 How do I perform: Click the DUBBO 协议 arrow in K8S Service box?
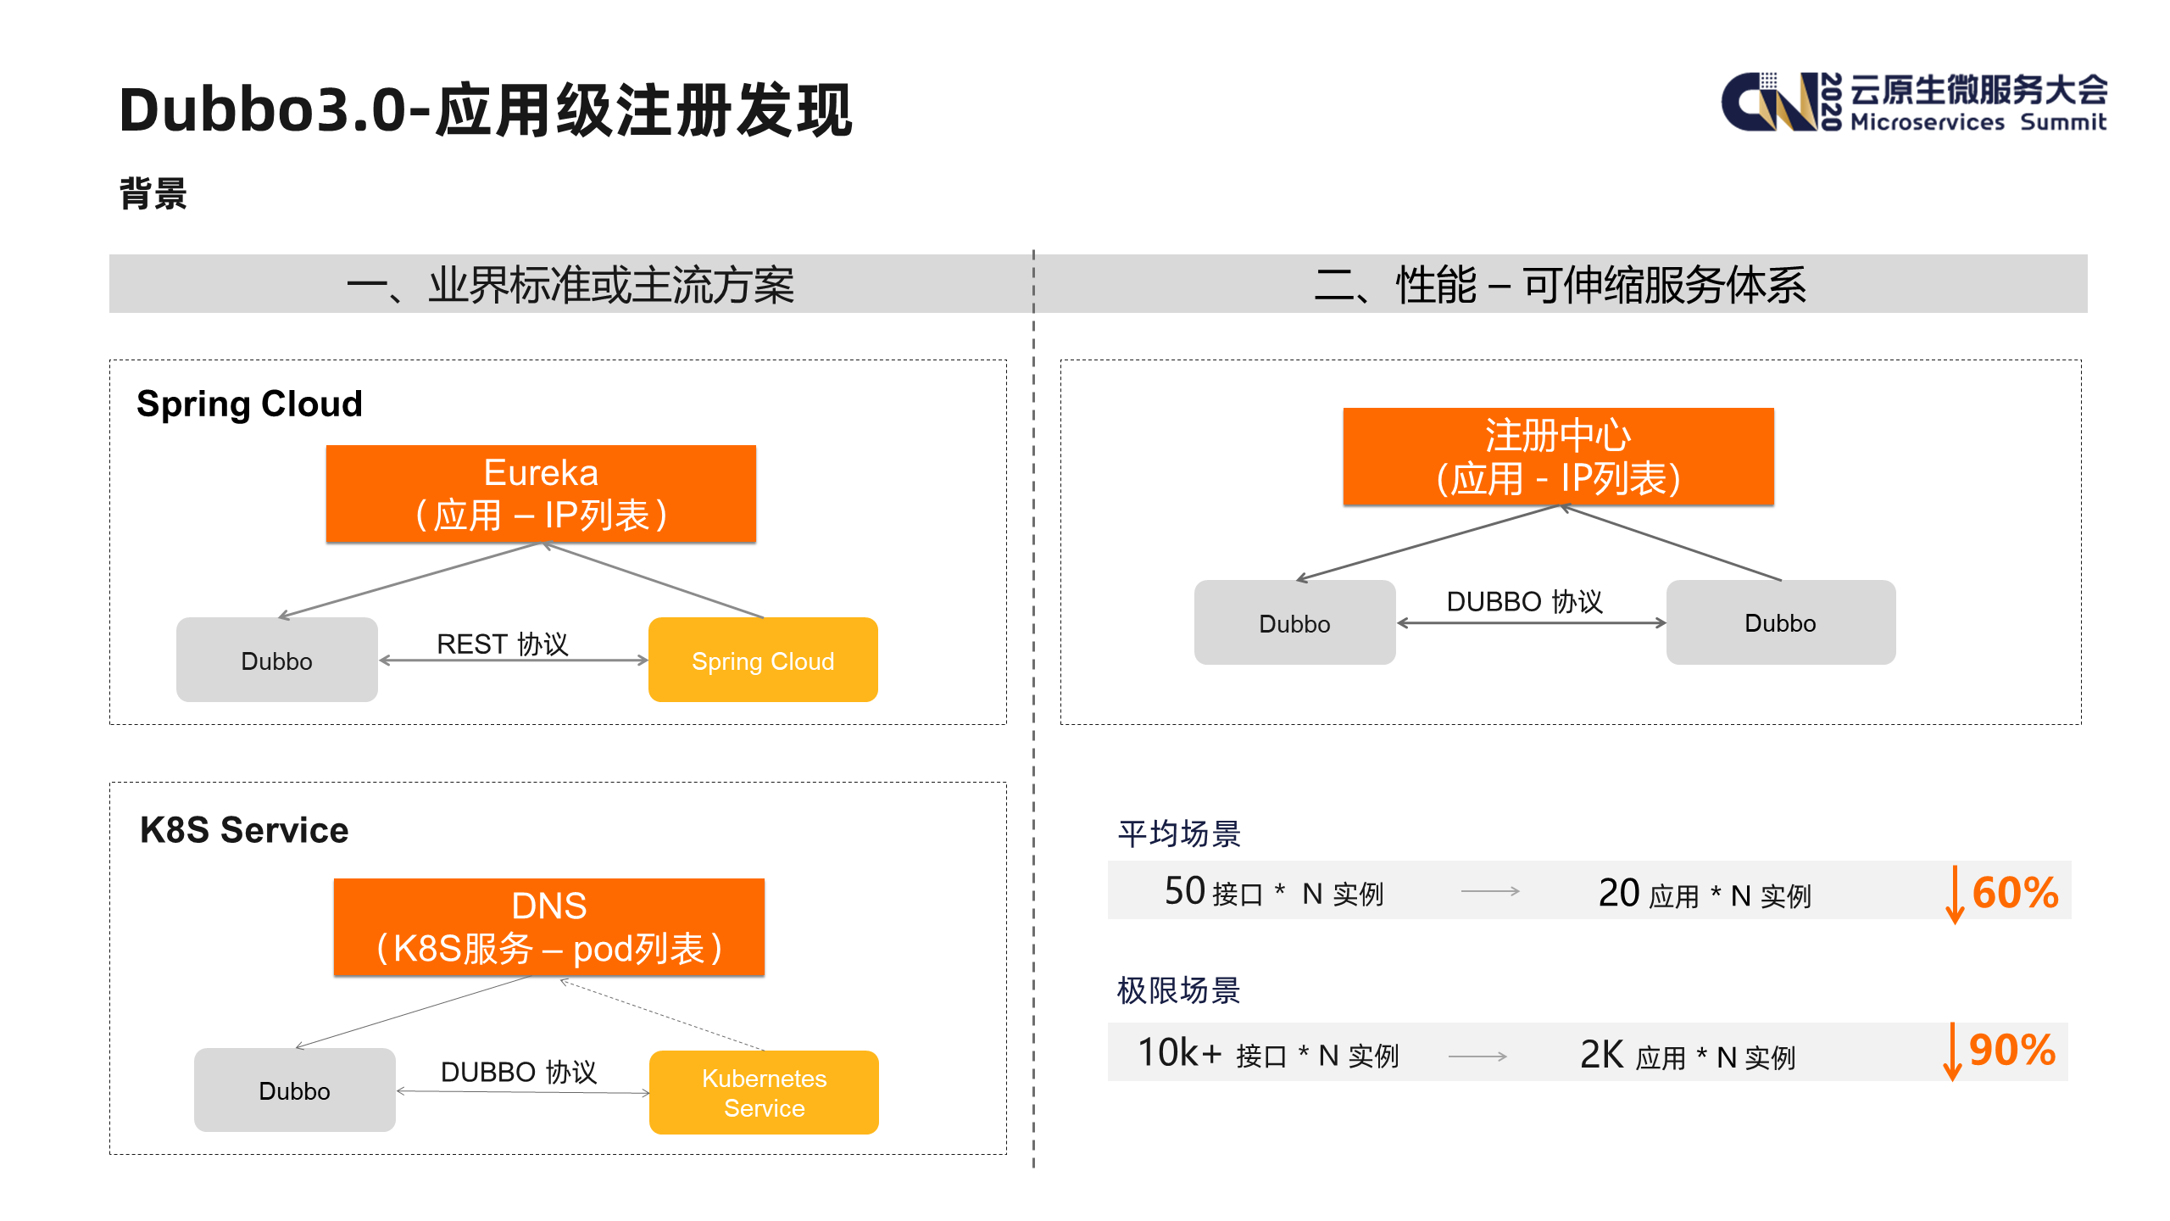point(523,1092)
